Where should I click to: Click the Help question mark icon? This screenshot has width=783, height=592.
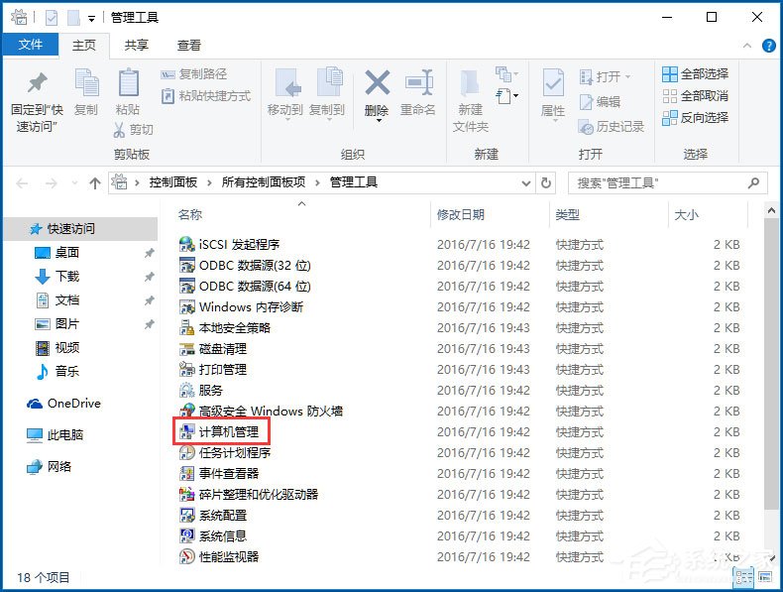[x=768, y=46]
